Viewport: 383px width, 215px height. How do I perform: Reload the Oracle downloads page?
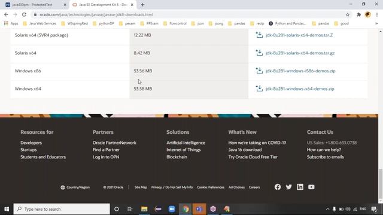(x=24, y=14)
